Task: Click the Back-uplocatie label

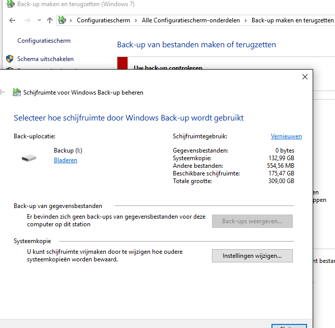Action: tap(35, 136)
